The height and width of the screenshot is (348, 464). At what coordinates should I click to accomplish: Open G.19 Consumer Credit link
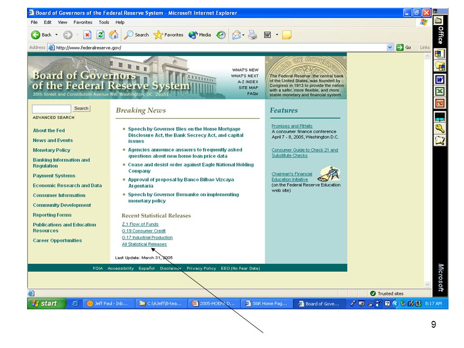(144, 231)
